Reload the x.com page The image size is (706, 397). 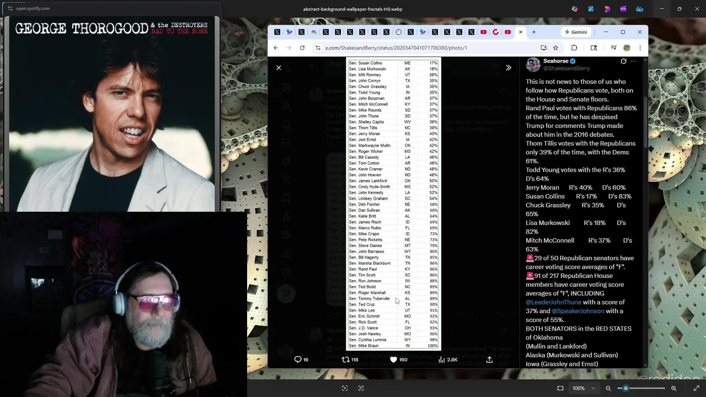tap(302, 48)
